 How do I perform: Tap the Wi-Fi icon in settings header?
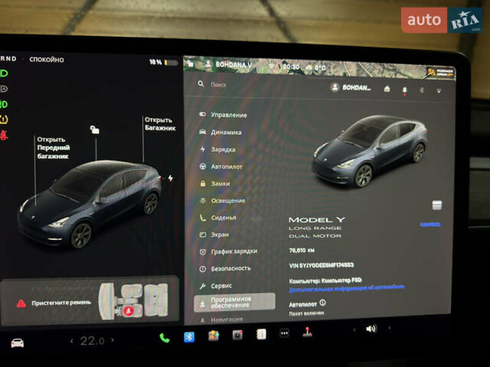click(x=439, y=91)
